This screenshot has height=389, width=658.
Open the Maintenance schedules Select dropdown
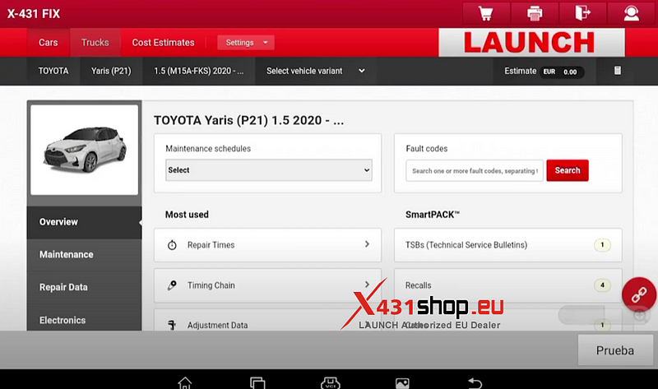pos(269,170)
